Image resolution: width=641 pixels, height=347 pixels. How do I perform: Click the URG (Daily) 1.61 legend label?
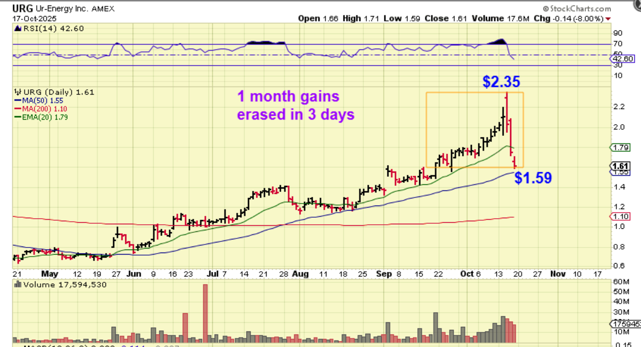(58, 92)
